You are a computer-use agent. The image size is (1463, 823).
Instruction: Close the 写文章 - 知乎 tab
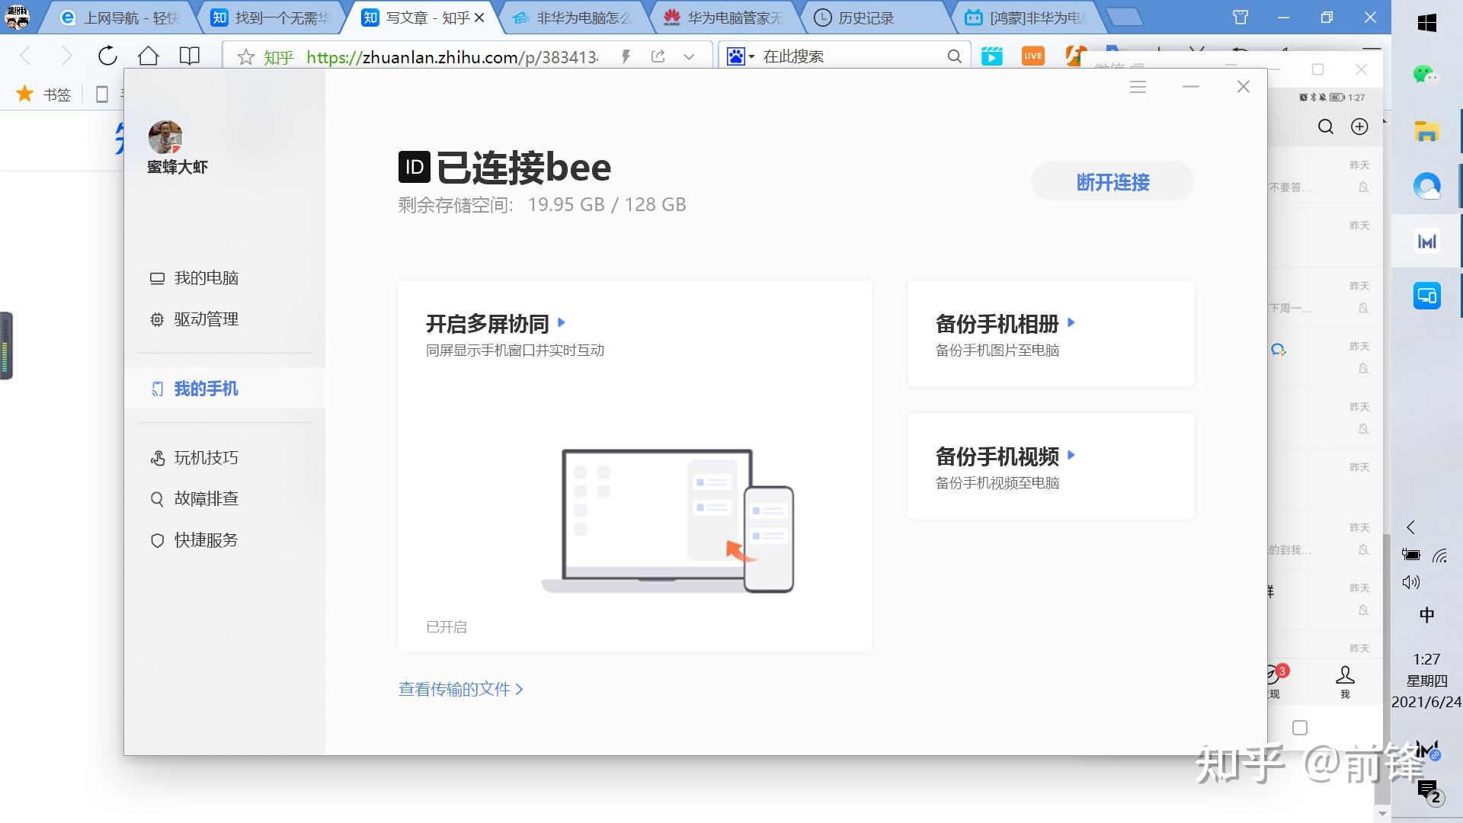click(479, 18)
